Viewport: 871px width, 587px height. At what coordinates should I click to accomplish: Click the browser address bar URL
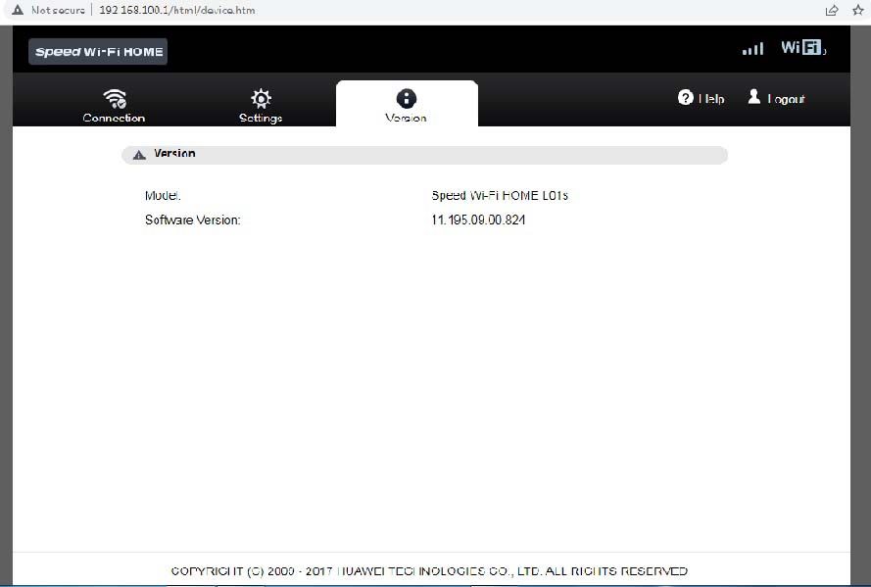[x=177, y=10]
